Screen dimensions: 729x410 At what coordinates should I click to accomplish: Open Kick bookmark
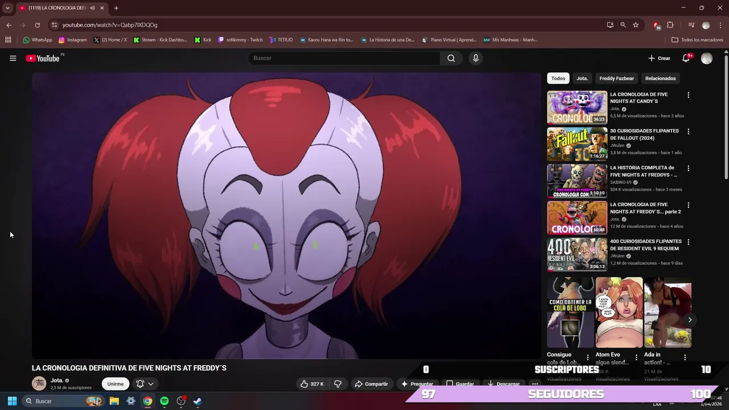click(203, 40)
